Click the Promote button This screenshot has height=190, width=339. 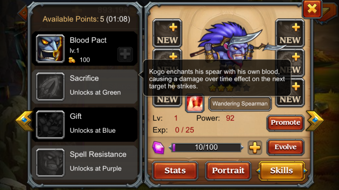tap(285, 123)
